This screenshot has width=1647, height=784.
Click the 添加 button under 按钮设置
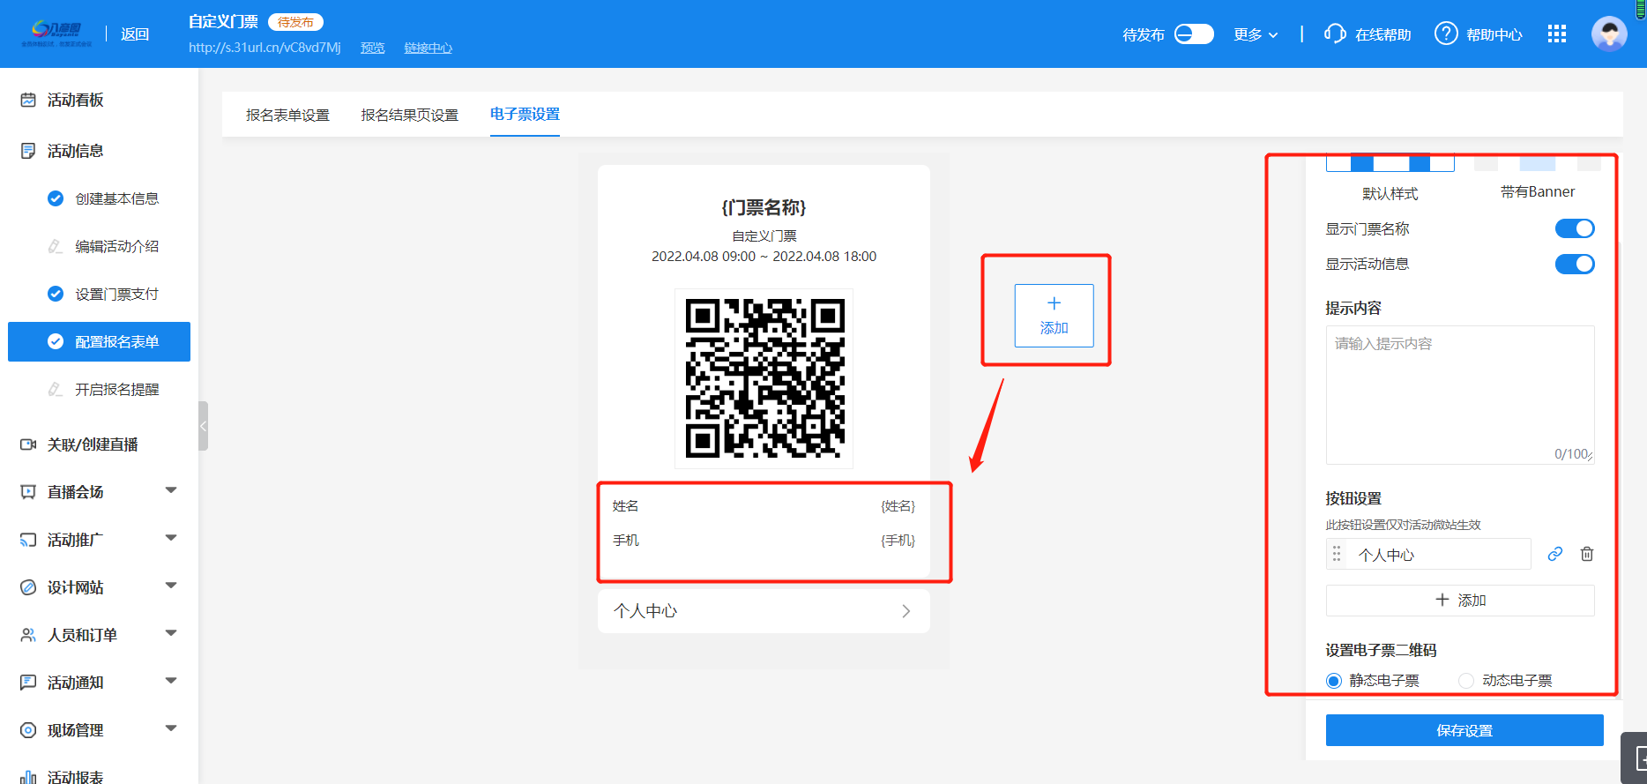tap(1460, 601)
